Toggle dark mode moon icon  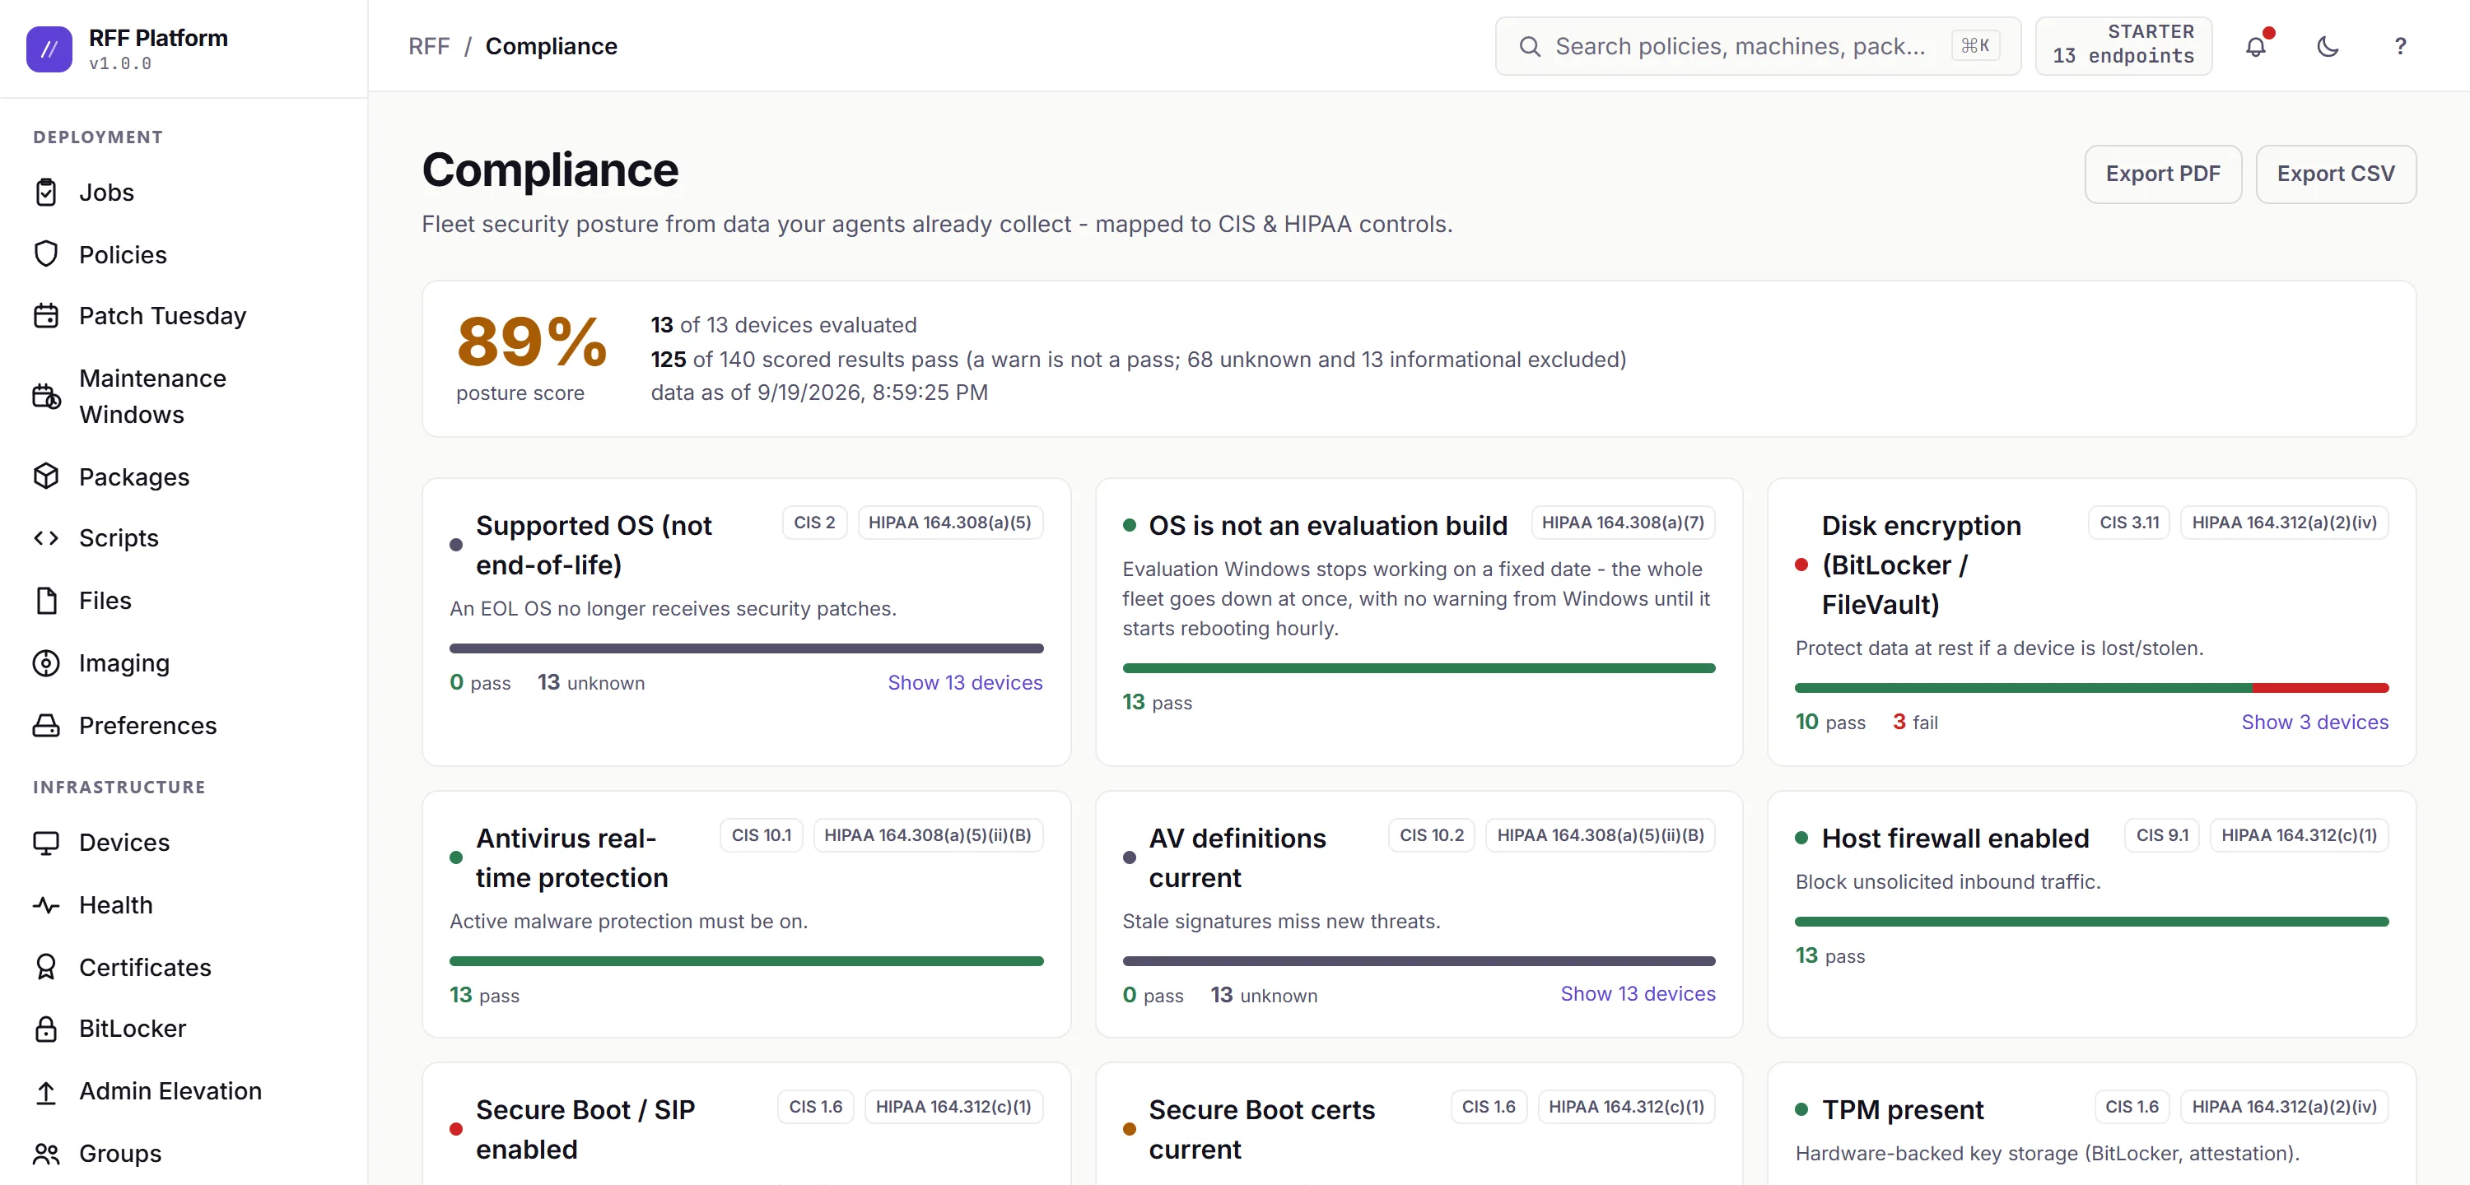click(x=2327, y=46)
